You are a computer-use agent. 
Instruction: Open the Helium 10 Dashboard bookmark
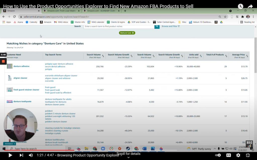click(200, 22)
